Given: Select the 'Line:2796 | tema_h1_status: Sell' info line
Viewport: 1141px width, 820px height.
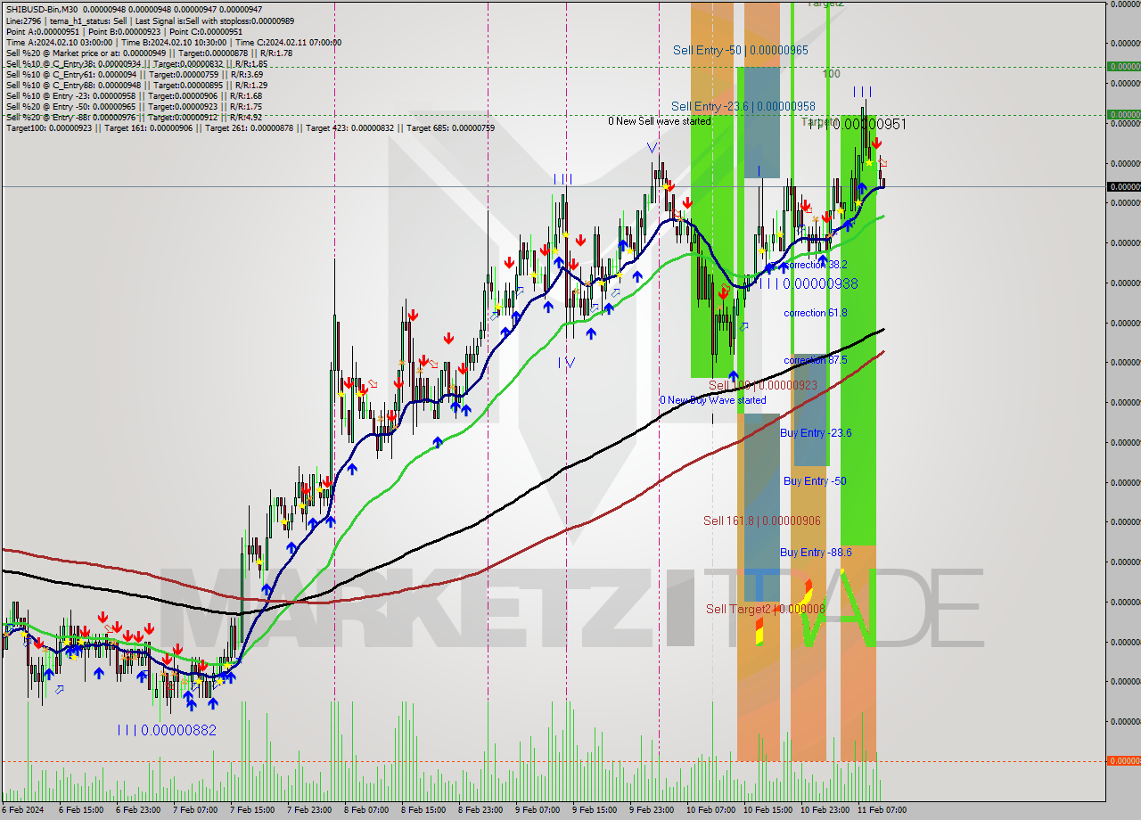Looking at the screenshot, I should tap(150, 20).
